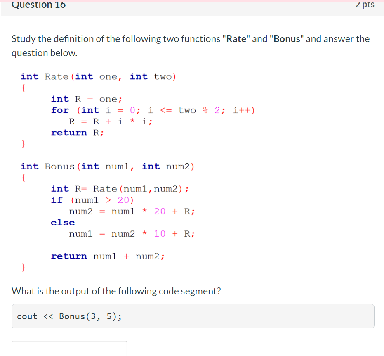384x356 pixels.
Task: Select the Question 16 header
Action: [38, 5]
